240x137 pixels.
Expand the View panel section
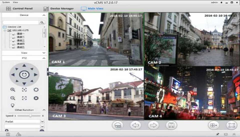[x=44, y=53]
